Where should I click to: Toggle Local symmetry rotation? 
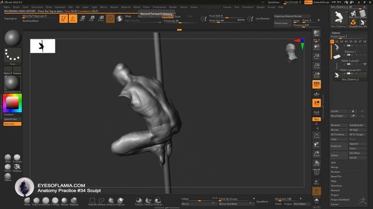(316, 103)
